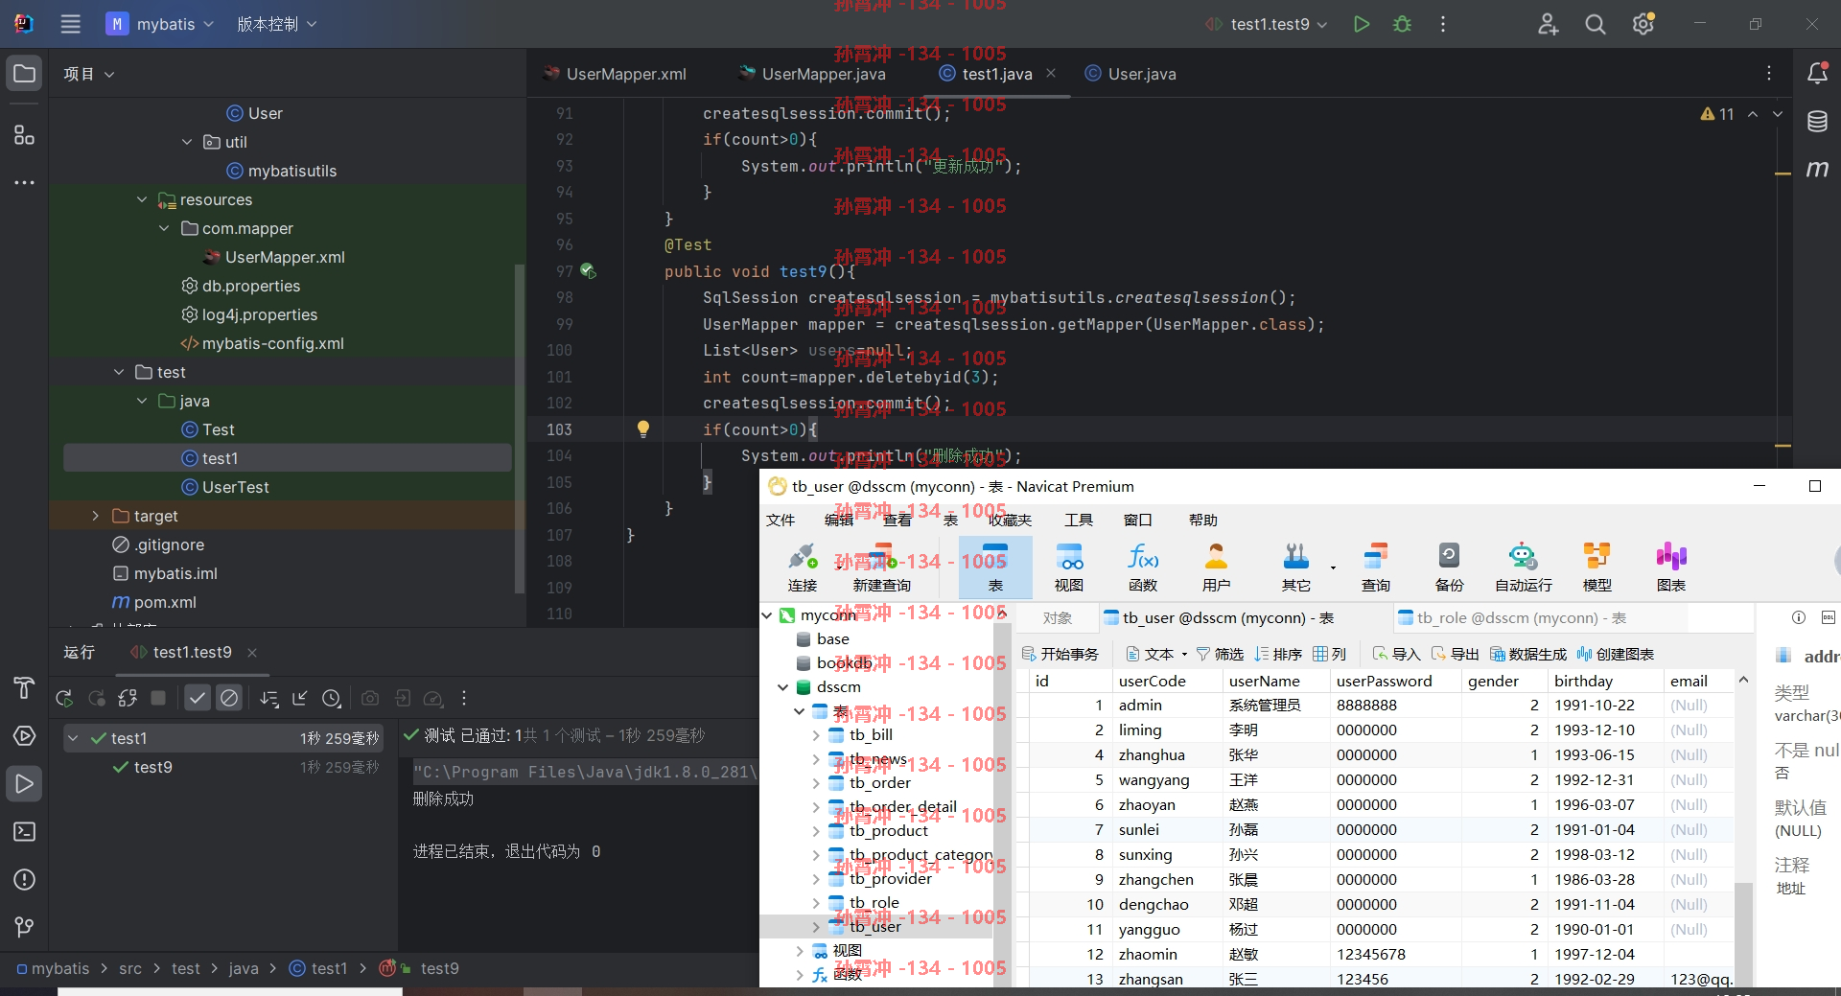The image size is (1841, 996).
Task: Click the project tree vertical scrollbar
Action: click(520, 427)
